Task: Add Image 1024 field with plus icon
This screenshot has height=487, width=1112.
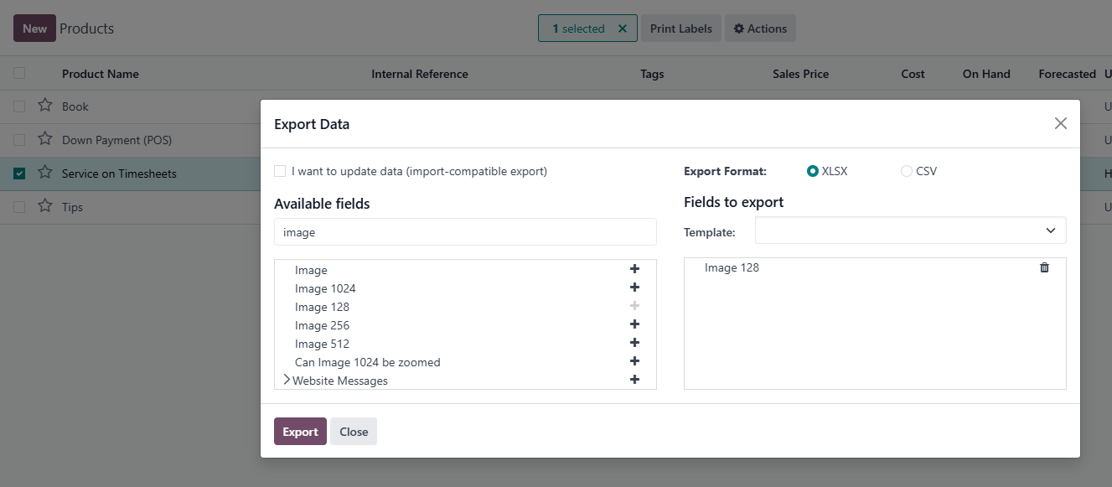Action: (634, 288)
